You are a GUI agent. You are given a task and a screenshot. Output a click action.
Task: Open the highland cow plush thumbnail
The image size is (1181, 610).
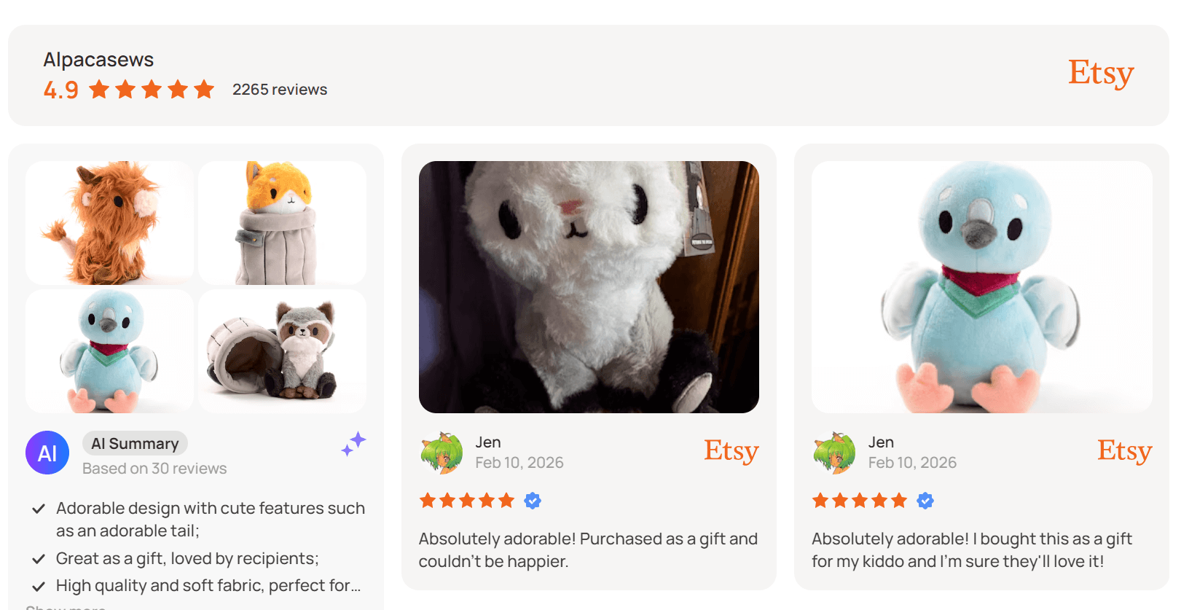point(109,222)
